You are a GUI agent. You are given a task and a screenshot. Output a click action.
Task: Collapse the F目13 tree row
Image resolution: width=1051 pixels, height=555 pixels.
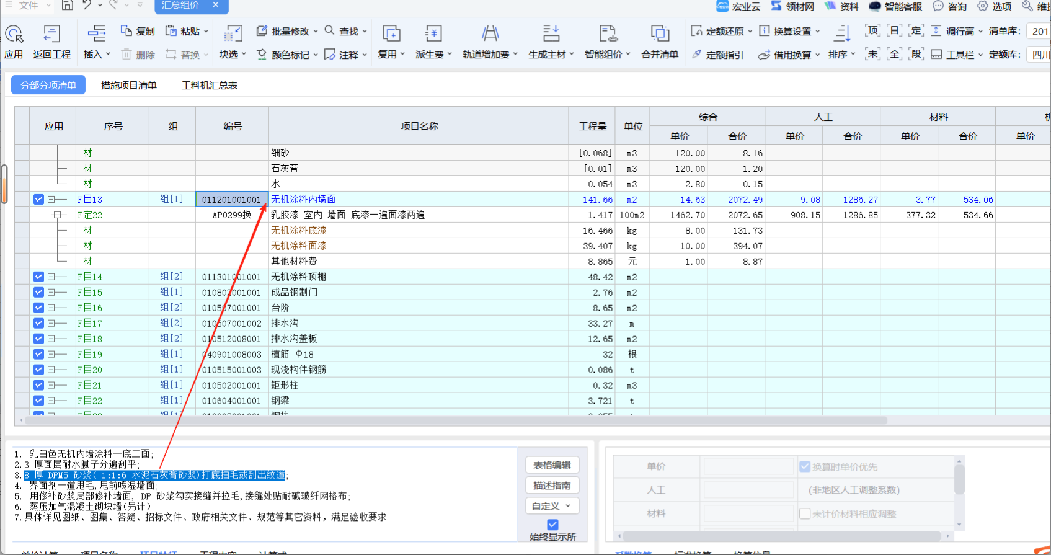coord(51,200)
